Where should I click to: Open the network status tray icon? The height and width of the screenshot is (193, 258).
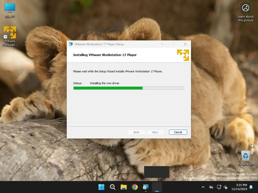(x=219, y=187)
